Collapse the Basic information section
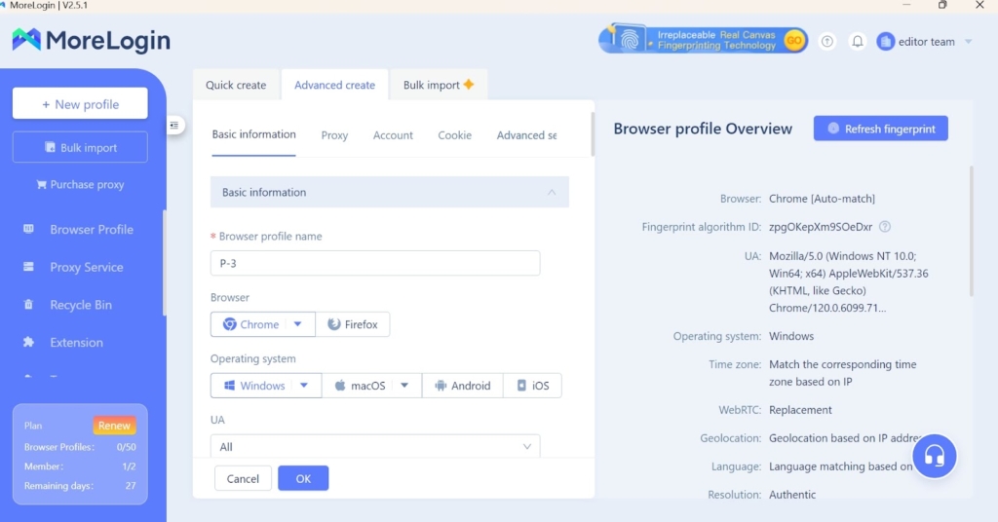 [x=552, y=192]
